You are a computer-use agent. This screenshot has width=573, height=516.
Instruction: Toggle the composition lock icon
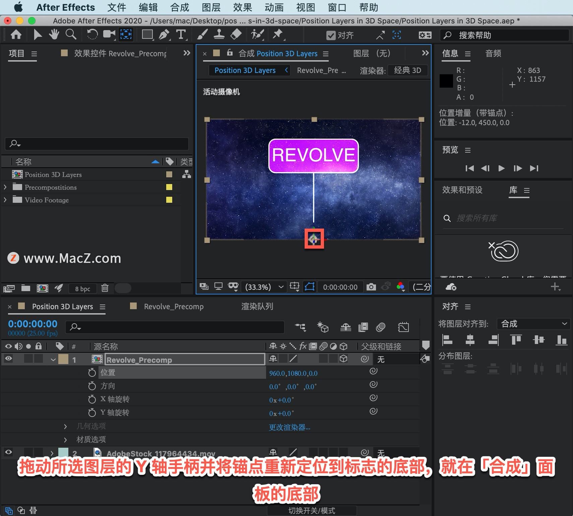(230, 53)
